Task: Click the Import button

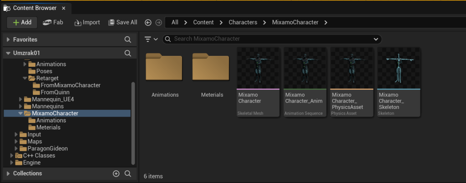Action: point(87,22)
